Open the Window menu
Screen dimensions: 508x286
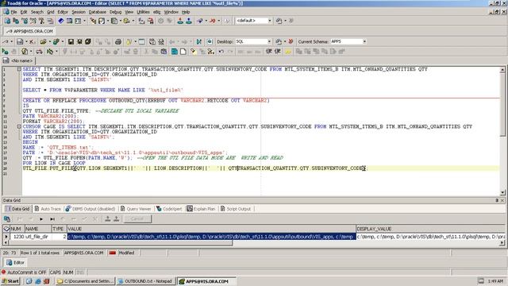coord(171,12)
